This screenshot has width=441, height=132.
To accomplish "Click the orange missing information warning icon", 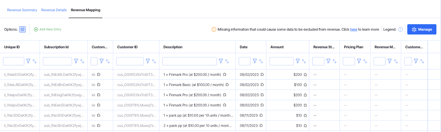I will point(214,29).
